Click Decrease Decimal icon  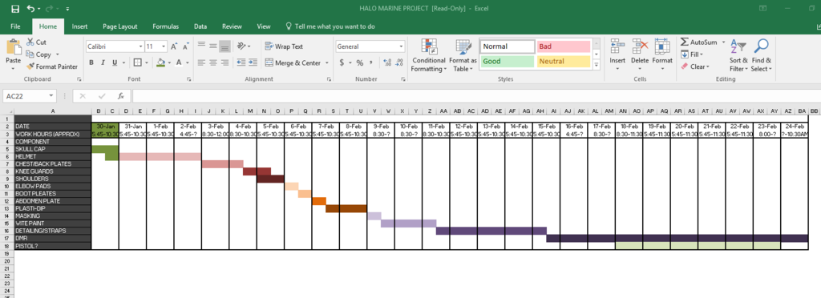399,62
